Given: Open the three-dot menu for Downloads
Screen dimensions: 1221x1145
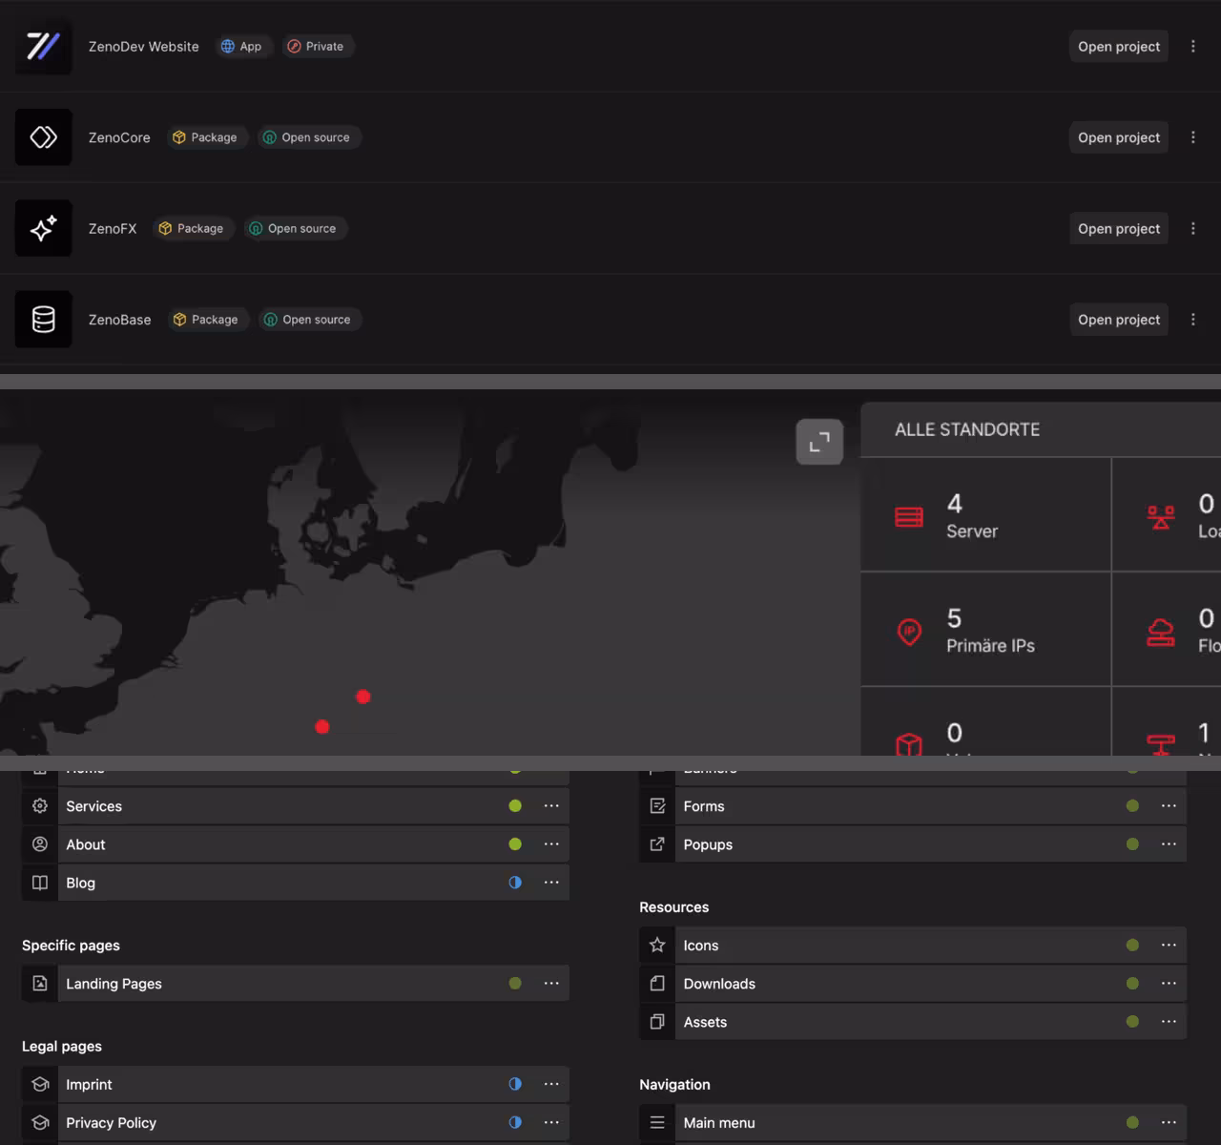Looking at the screenshot, I should pyautogui.click(x=1169, y=983).
